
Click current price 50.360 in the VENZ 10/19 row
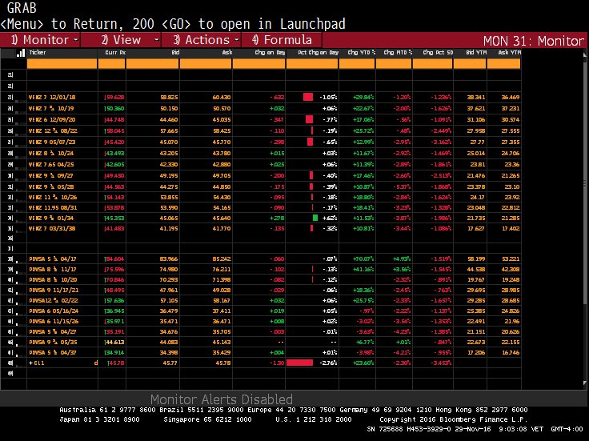(x=114, y=109)
